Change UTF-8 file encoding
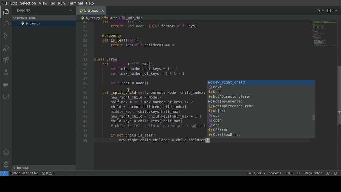This screenshot has width=341, height=192. pos(289,173)
